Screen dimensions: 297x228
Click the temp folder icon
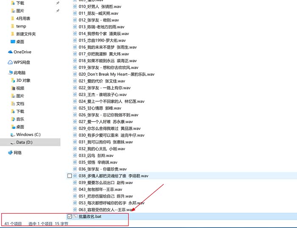coord(12,26)
